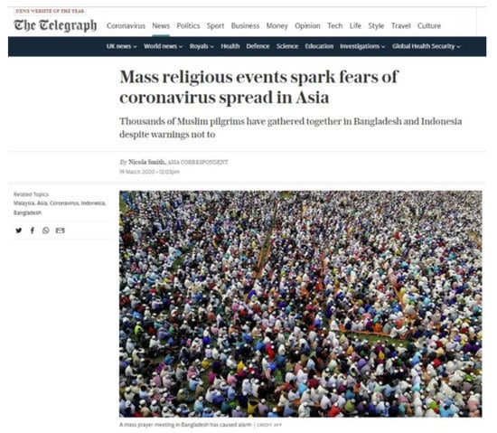Switch to the Politics section
Image resolution: width=497 pixels, height=433 pixels.
pos(188,25)
